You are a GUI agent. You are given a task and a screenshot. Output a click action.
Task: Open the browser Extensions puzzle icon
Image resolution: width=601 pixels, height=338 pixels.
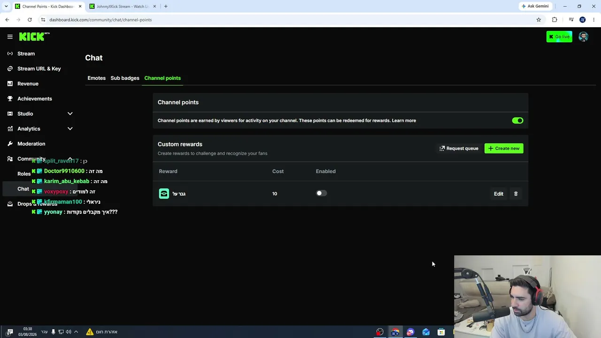[555, 20]
